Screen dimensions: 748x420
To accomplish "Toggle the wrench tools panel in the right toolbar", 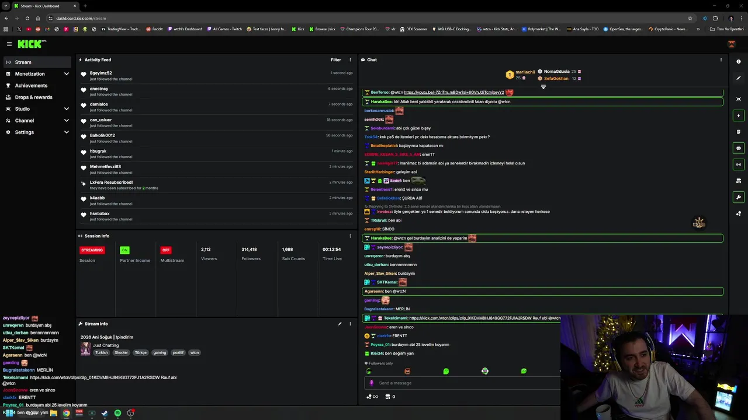I will tap(739, 197).
